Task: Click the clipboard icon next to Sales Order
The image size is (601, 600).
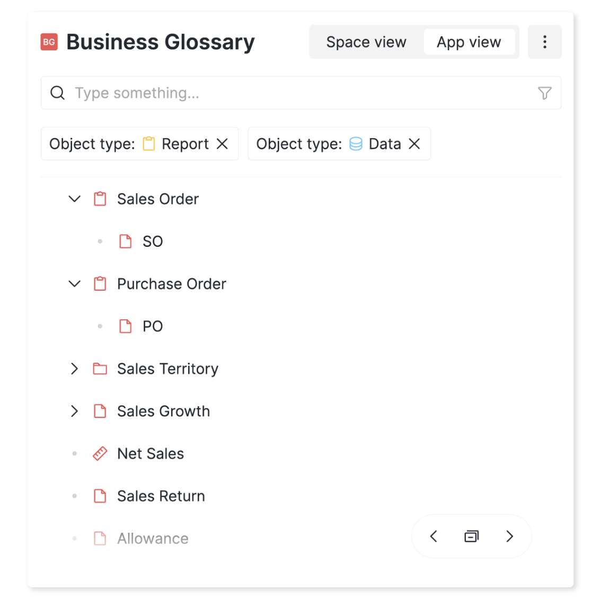Action: [x=100, y=199]
